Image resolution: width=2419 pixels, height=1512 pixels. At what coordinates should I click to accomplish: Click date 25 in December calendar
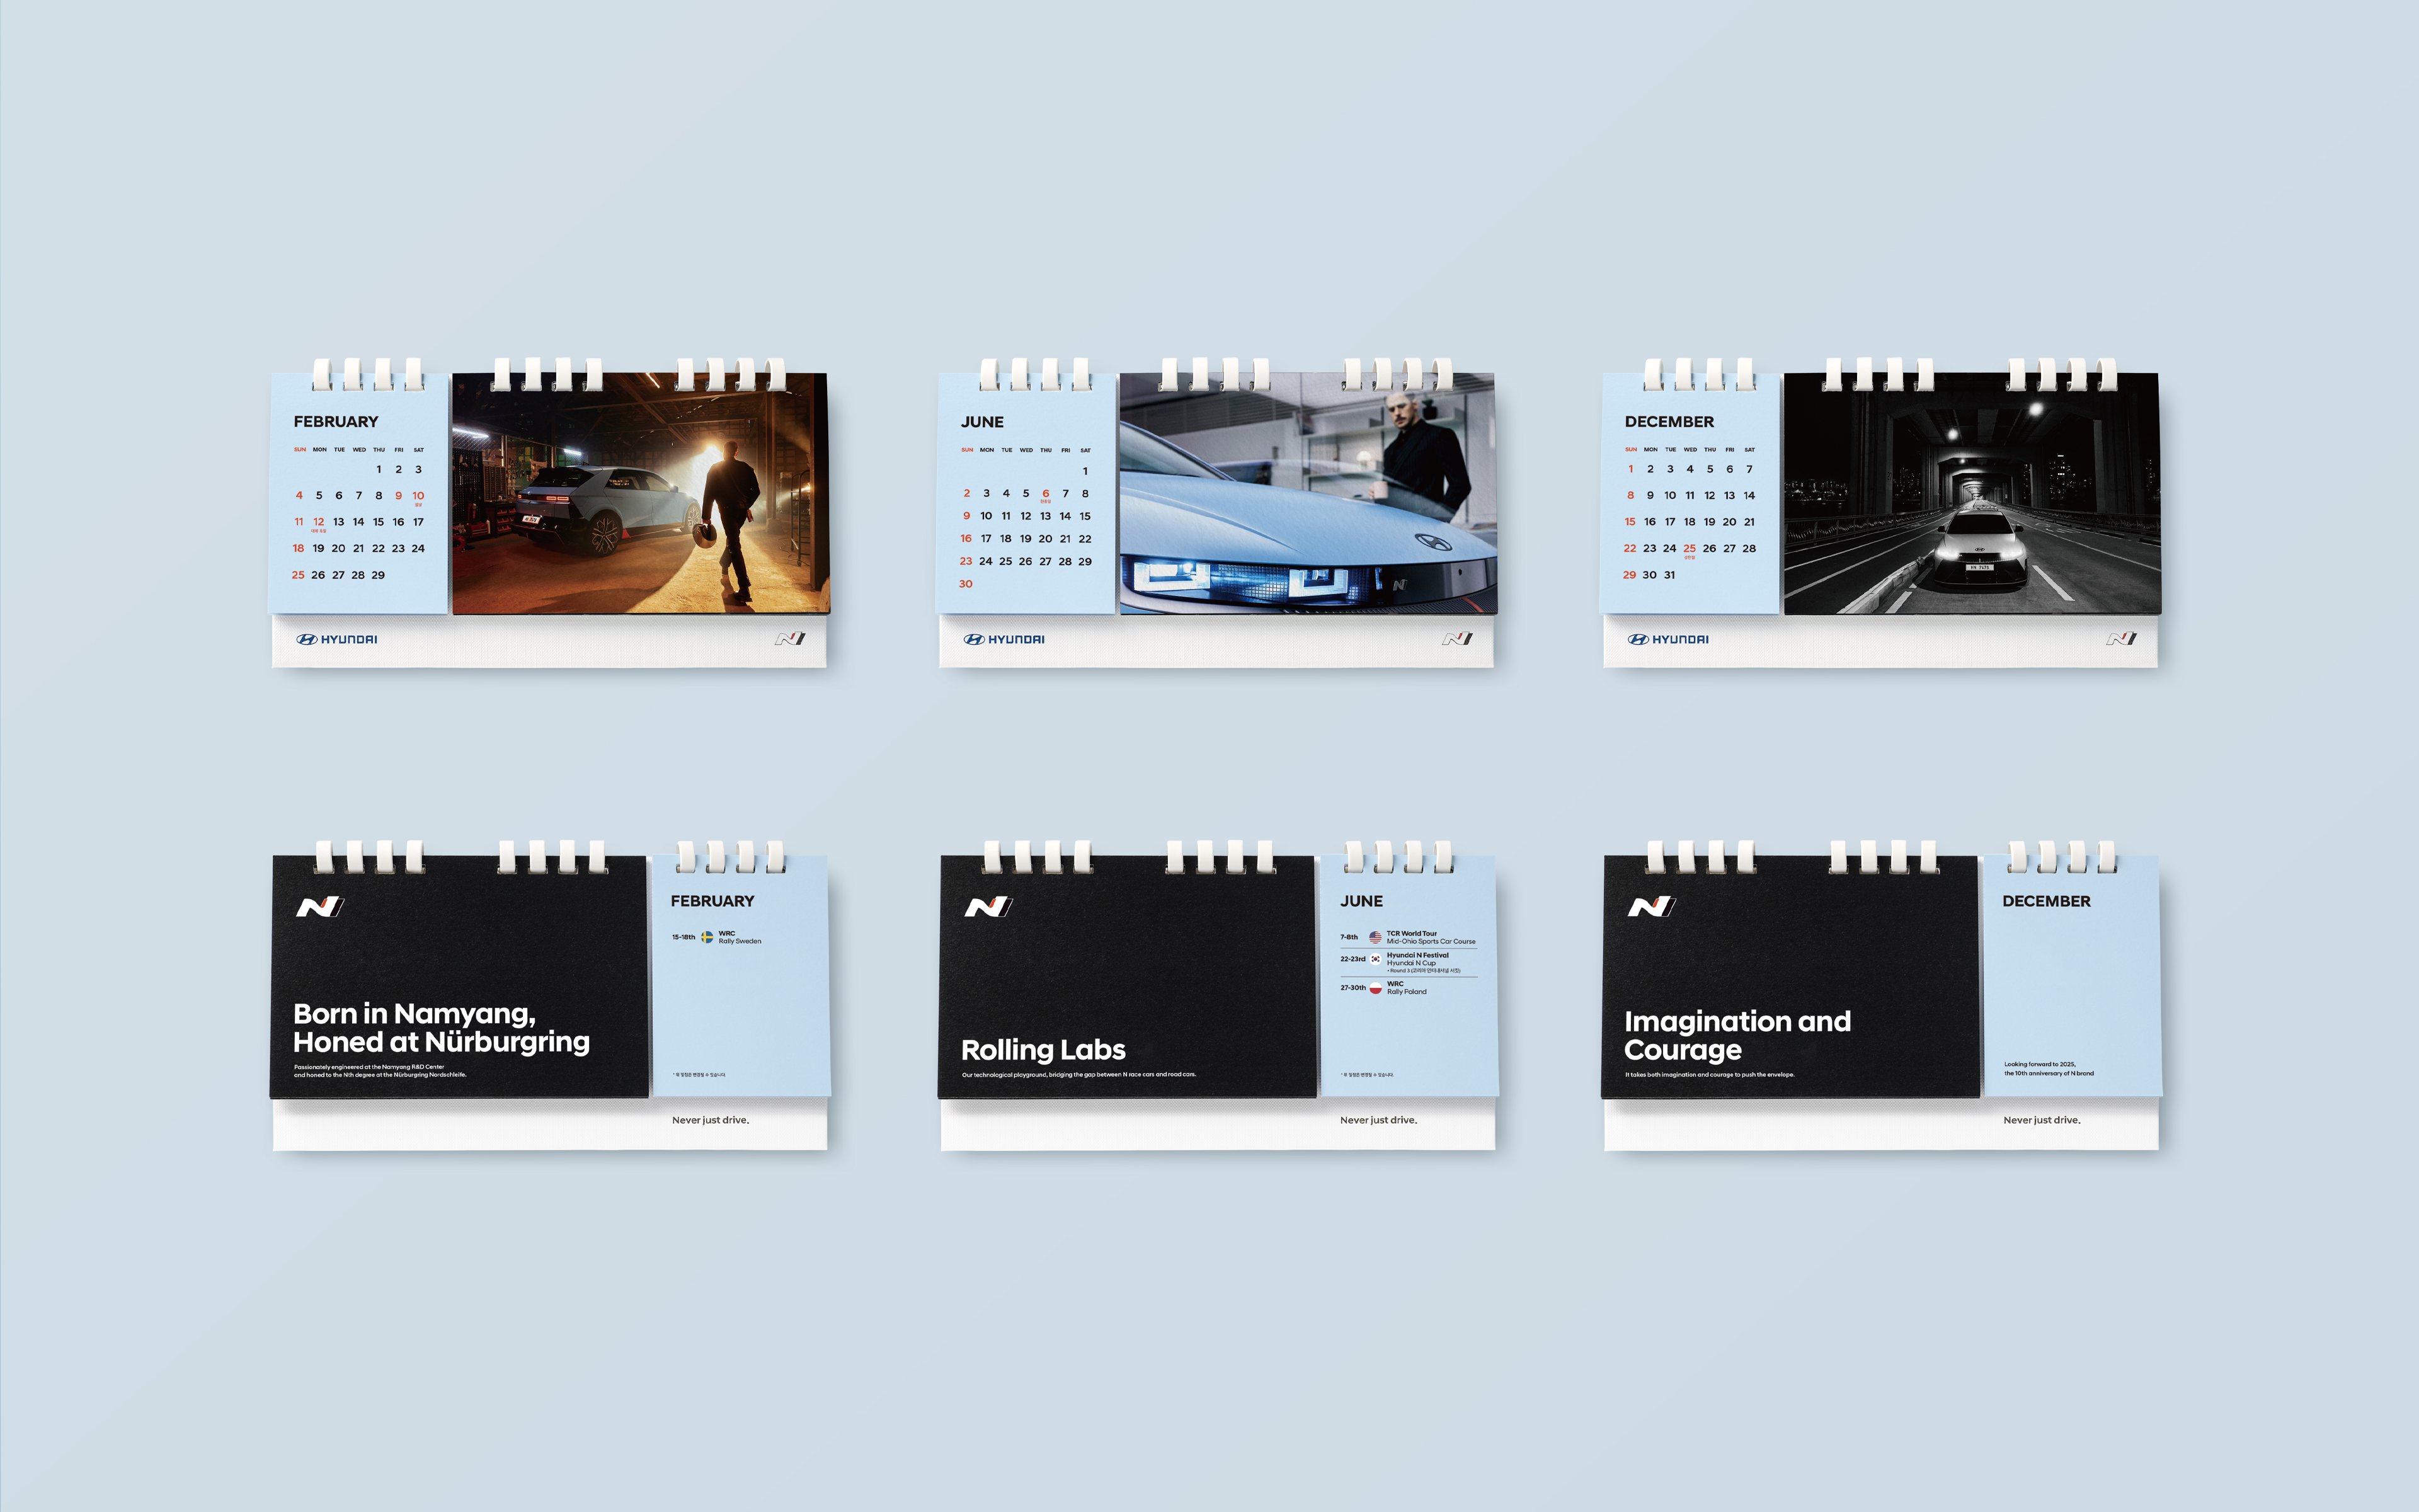coord(1690,548)
